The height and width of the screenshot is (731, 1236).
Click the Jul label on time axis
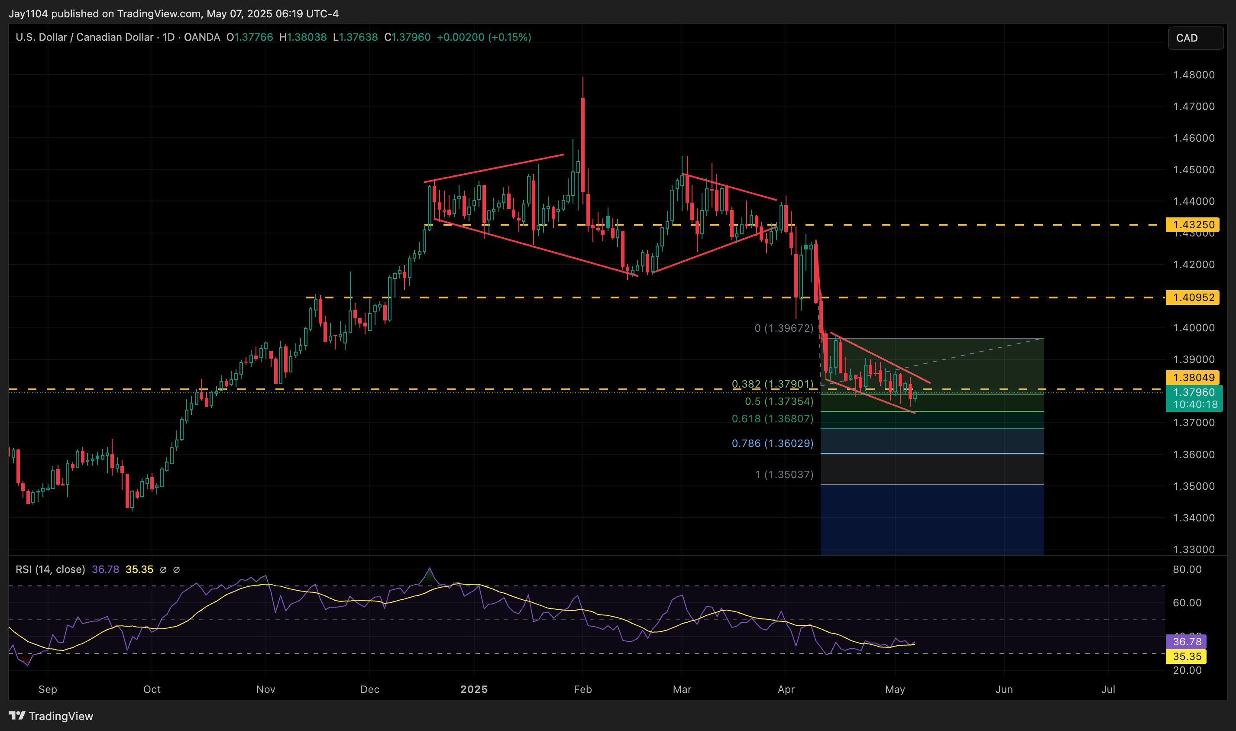pos(1108,689)
